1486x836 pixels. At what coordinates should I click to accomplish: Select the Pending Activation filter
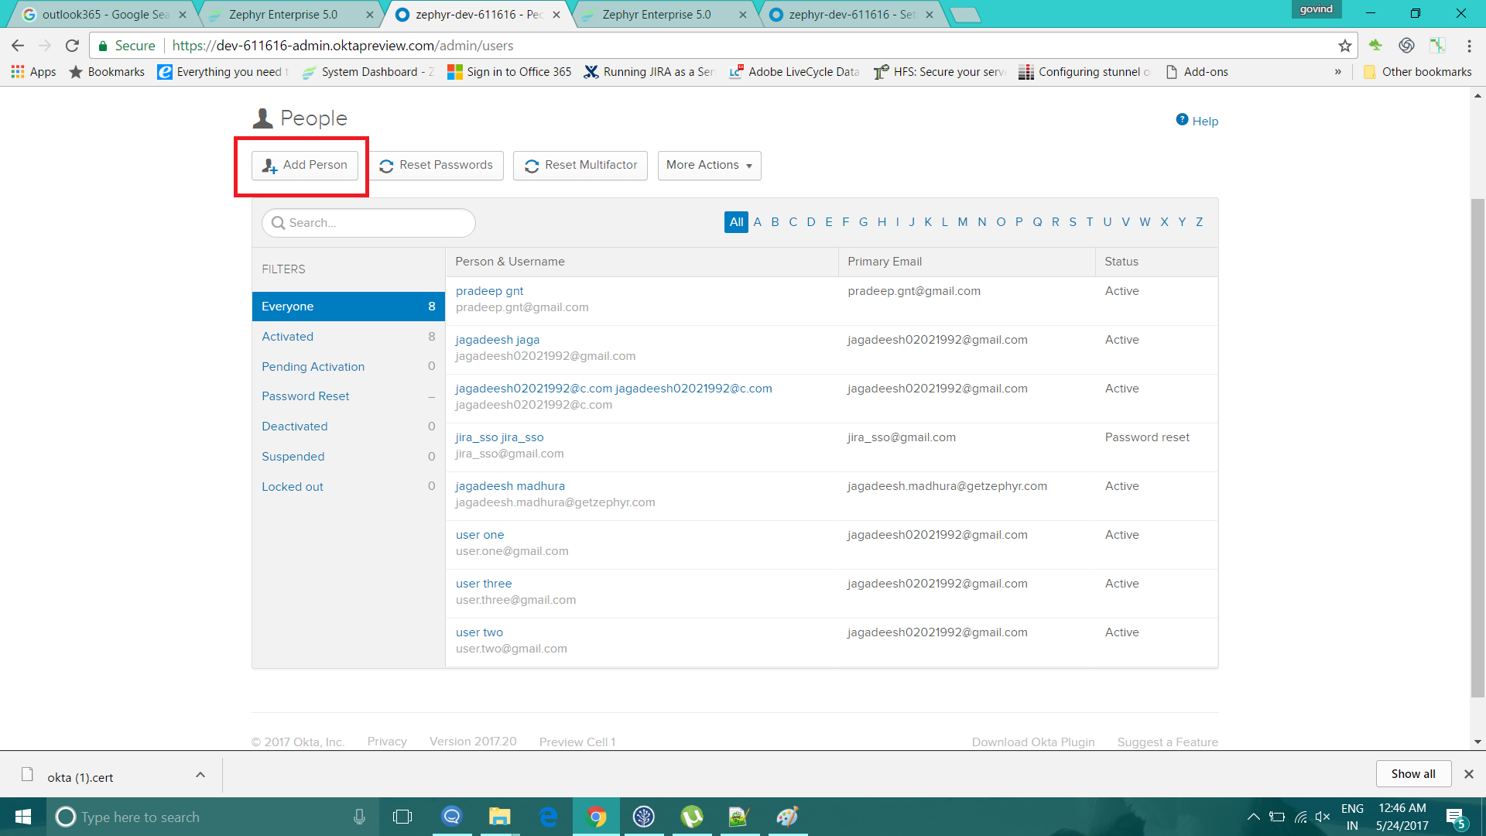(313, 367)
